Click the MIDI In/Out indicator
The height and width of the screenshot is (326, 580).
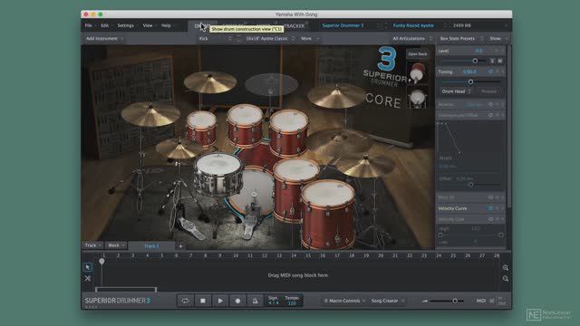tap(501, 301)
